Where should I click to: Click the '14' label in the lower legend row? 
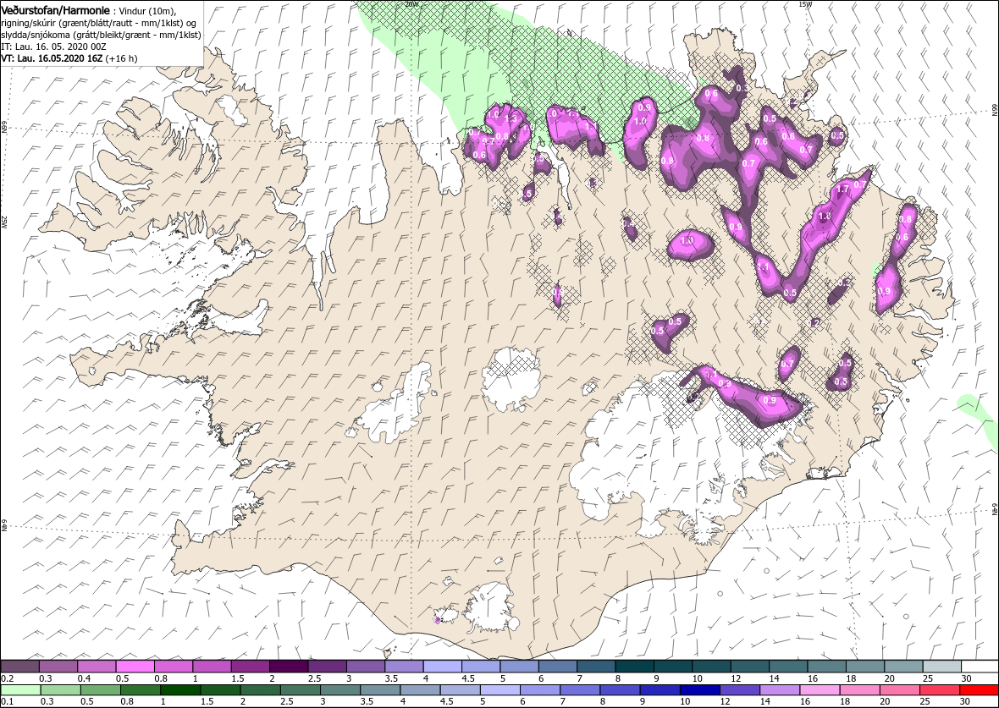pos(764,702)
